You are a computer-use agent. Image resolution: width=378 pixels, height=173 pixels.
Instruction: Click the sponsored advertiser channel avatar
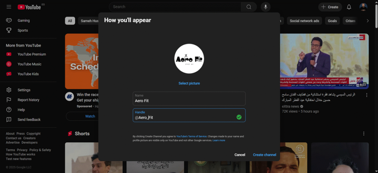click(69, 96)
